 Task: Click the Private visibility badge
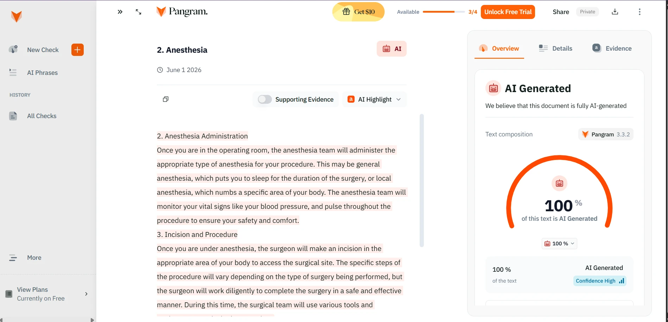pos(587,12)
